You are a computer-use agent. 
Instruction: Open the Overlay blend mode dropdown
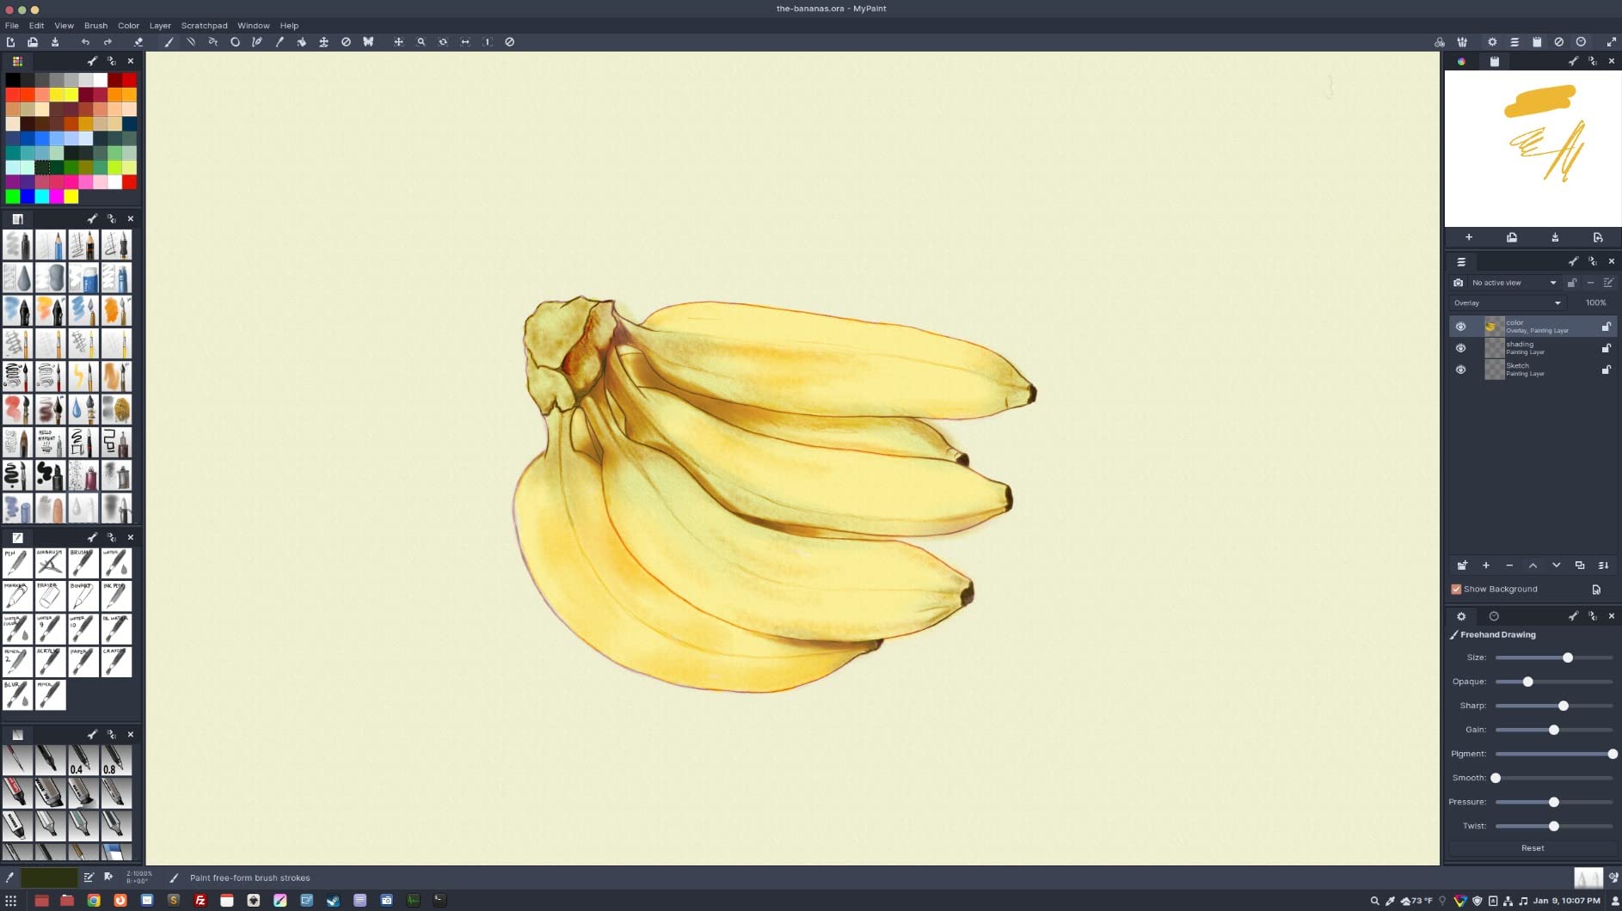click(1507, 303)
